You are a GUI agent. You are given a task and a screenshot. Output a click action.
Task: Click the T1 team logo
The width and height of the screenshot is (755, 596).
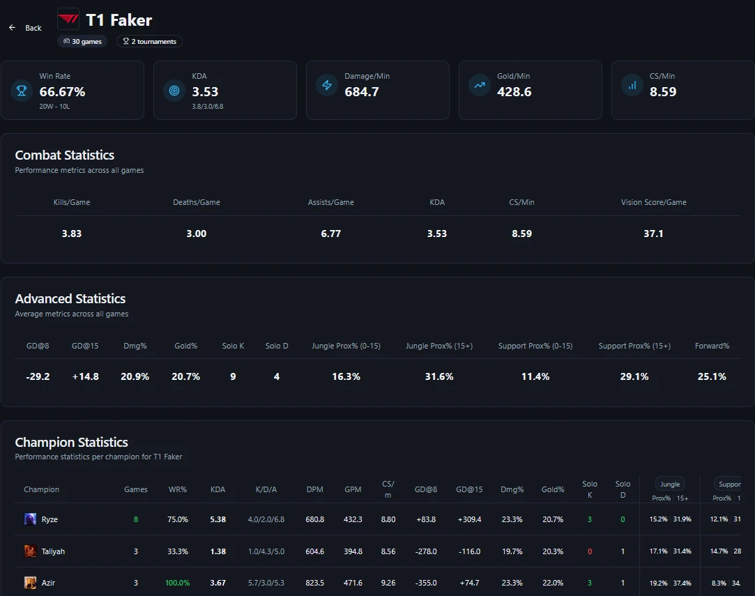tap(68, 20)
